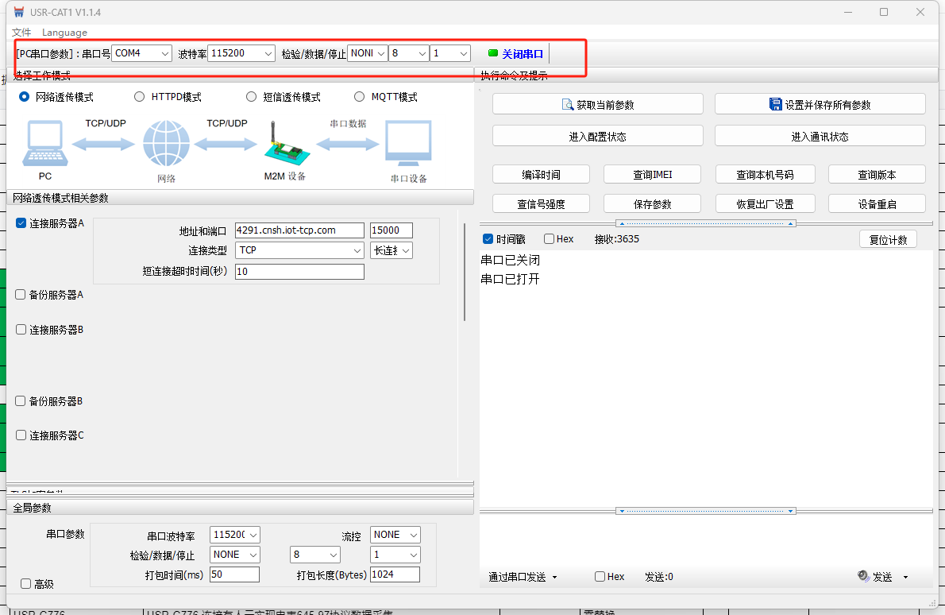Screen dimensions: 945x615
Task: Click the serial device monitor icon
Action: pos(409,143)
